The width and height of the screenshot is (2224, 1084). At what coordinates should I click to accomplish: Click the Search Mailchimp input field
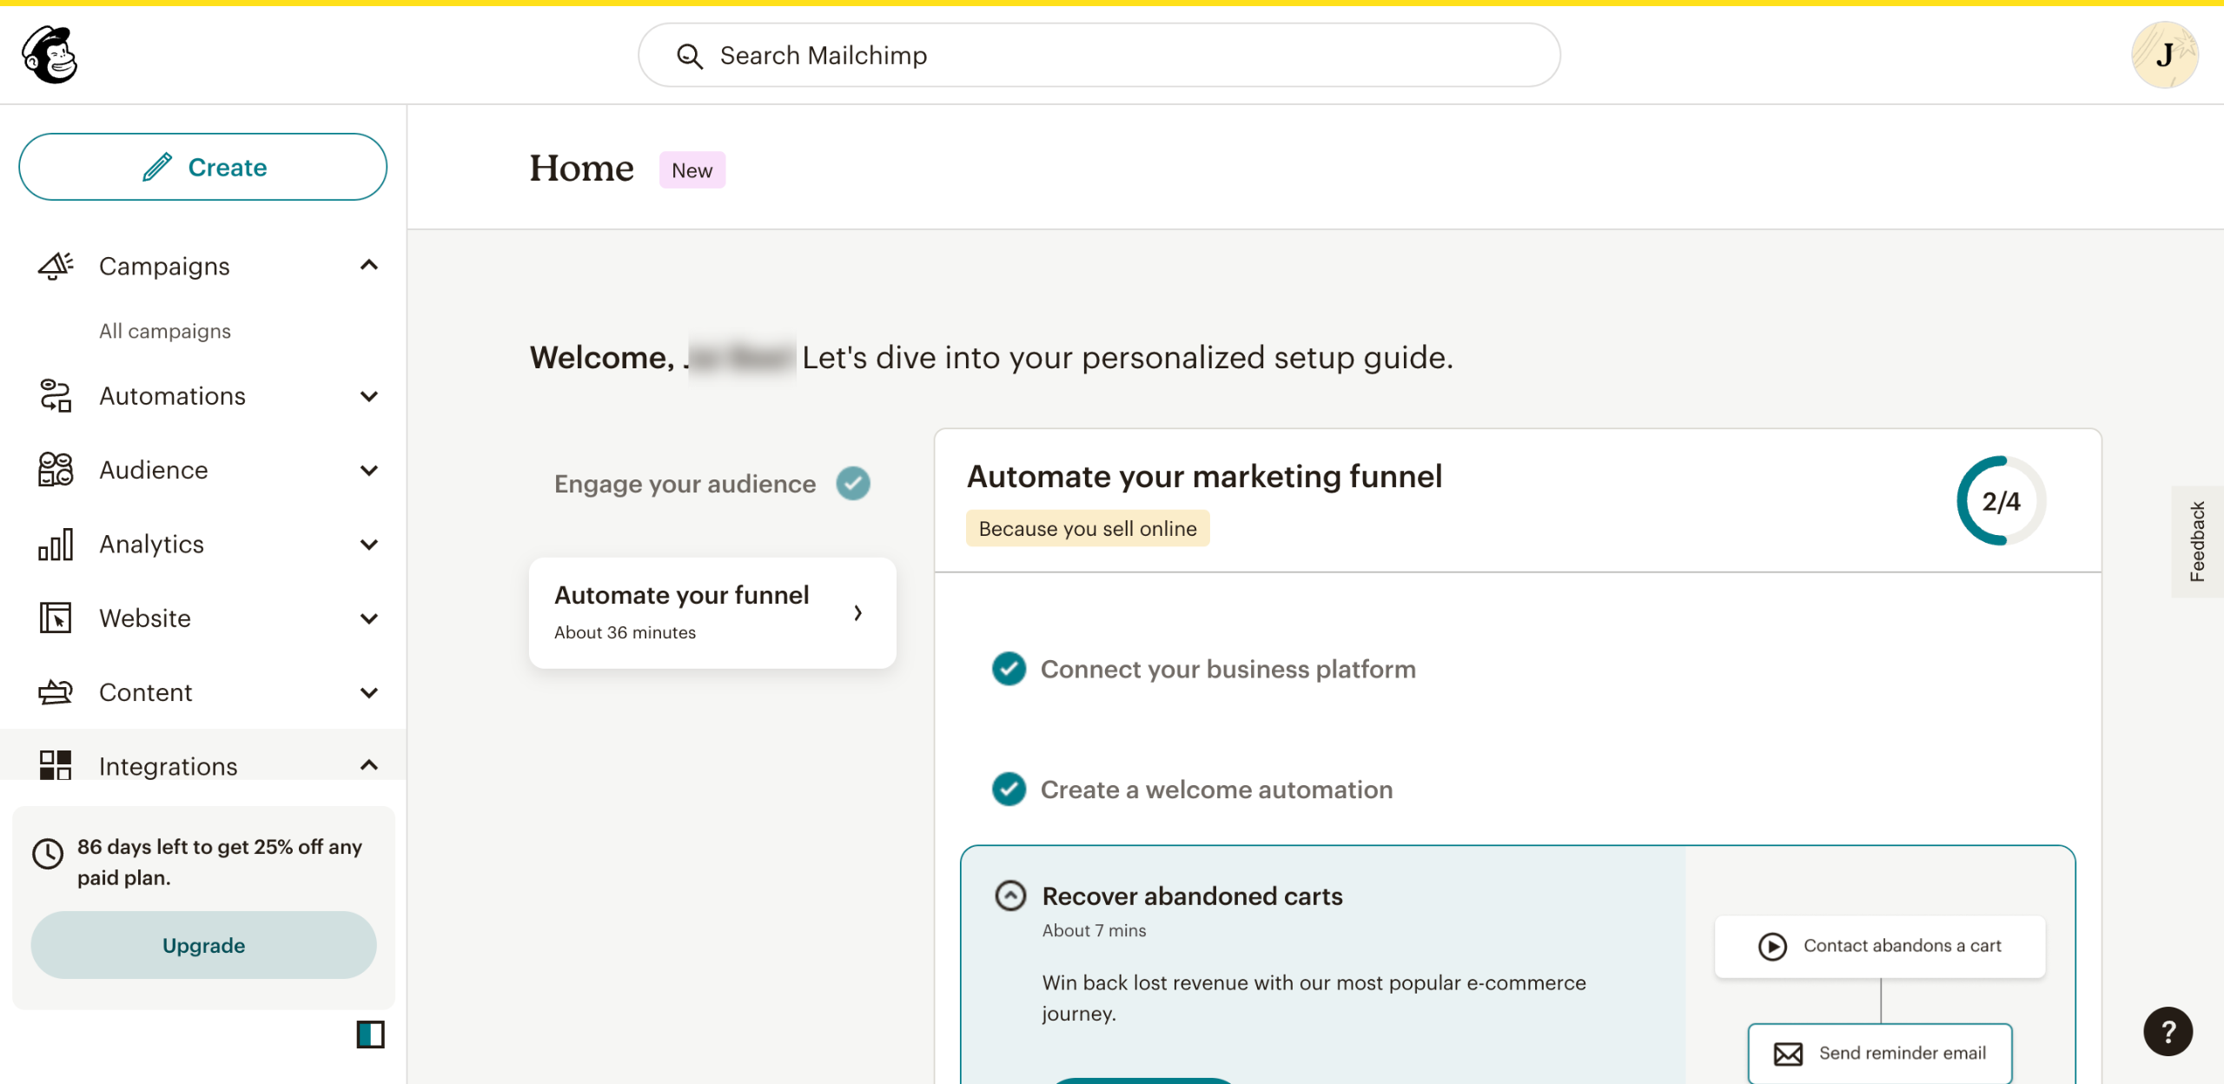pos(1099,56)
